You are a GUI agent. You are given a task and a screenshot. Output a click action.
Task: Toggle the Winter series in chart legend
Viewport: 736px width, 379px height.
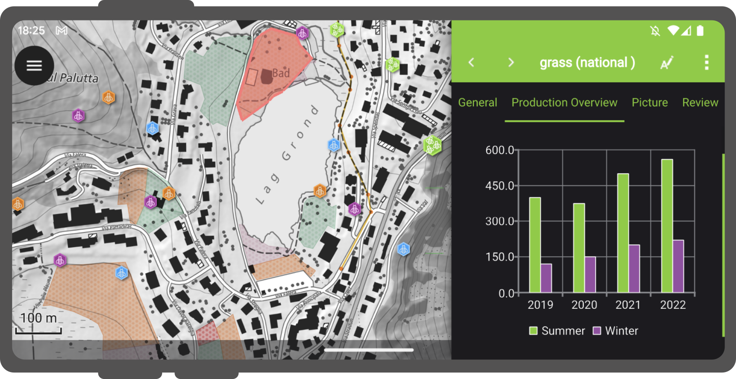tap(615, 330)
